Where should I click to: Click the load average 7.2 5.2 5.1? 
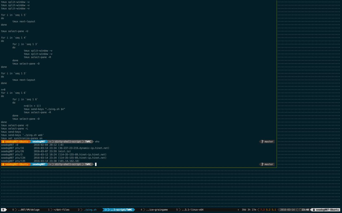268,210
